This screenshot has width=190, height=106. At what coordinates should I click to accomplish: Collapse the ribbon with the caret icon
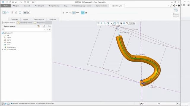coord(168,6)
